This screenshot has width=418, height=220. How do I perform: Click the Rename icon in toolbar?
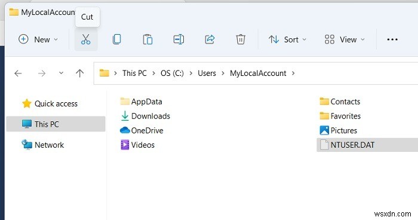point(179,39)
